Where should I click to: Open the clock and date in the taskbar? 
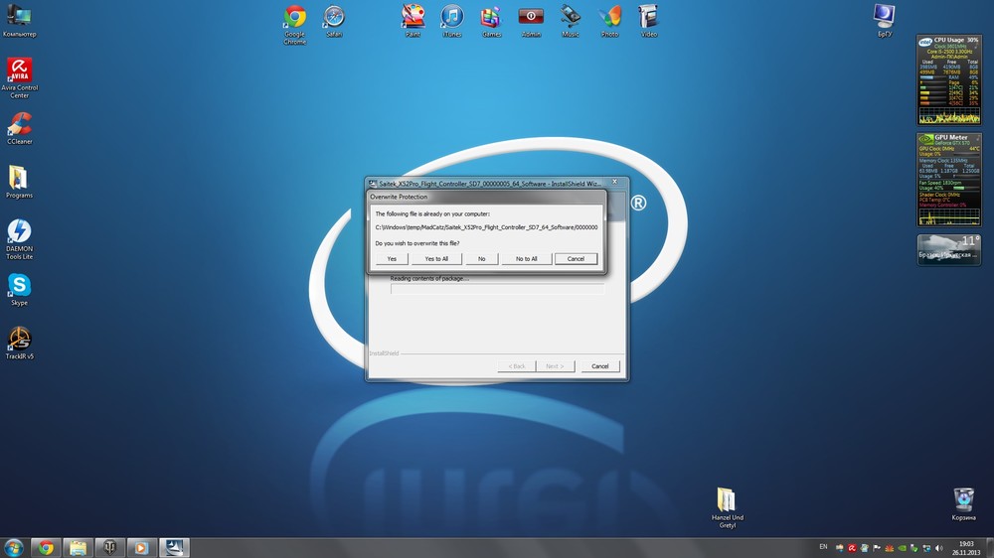pos(965,547)
